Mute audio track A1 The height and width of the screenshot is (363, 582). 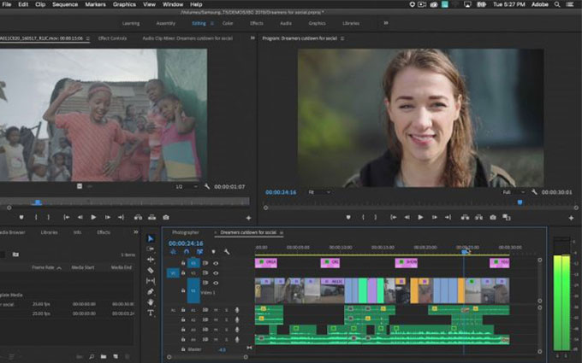[216, 310]
